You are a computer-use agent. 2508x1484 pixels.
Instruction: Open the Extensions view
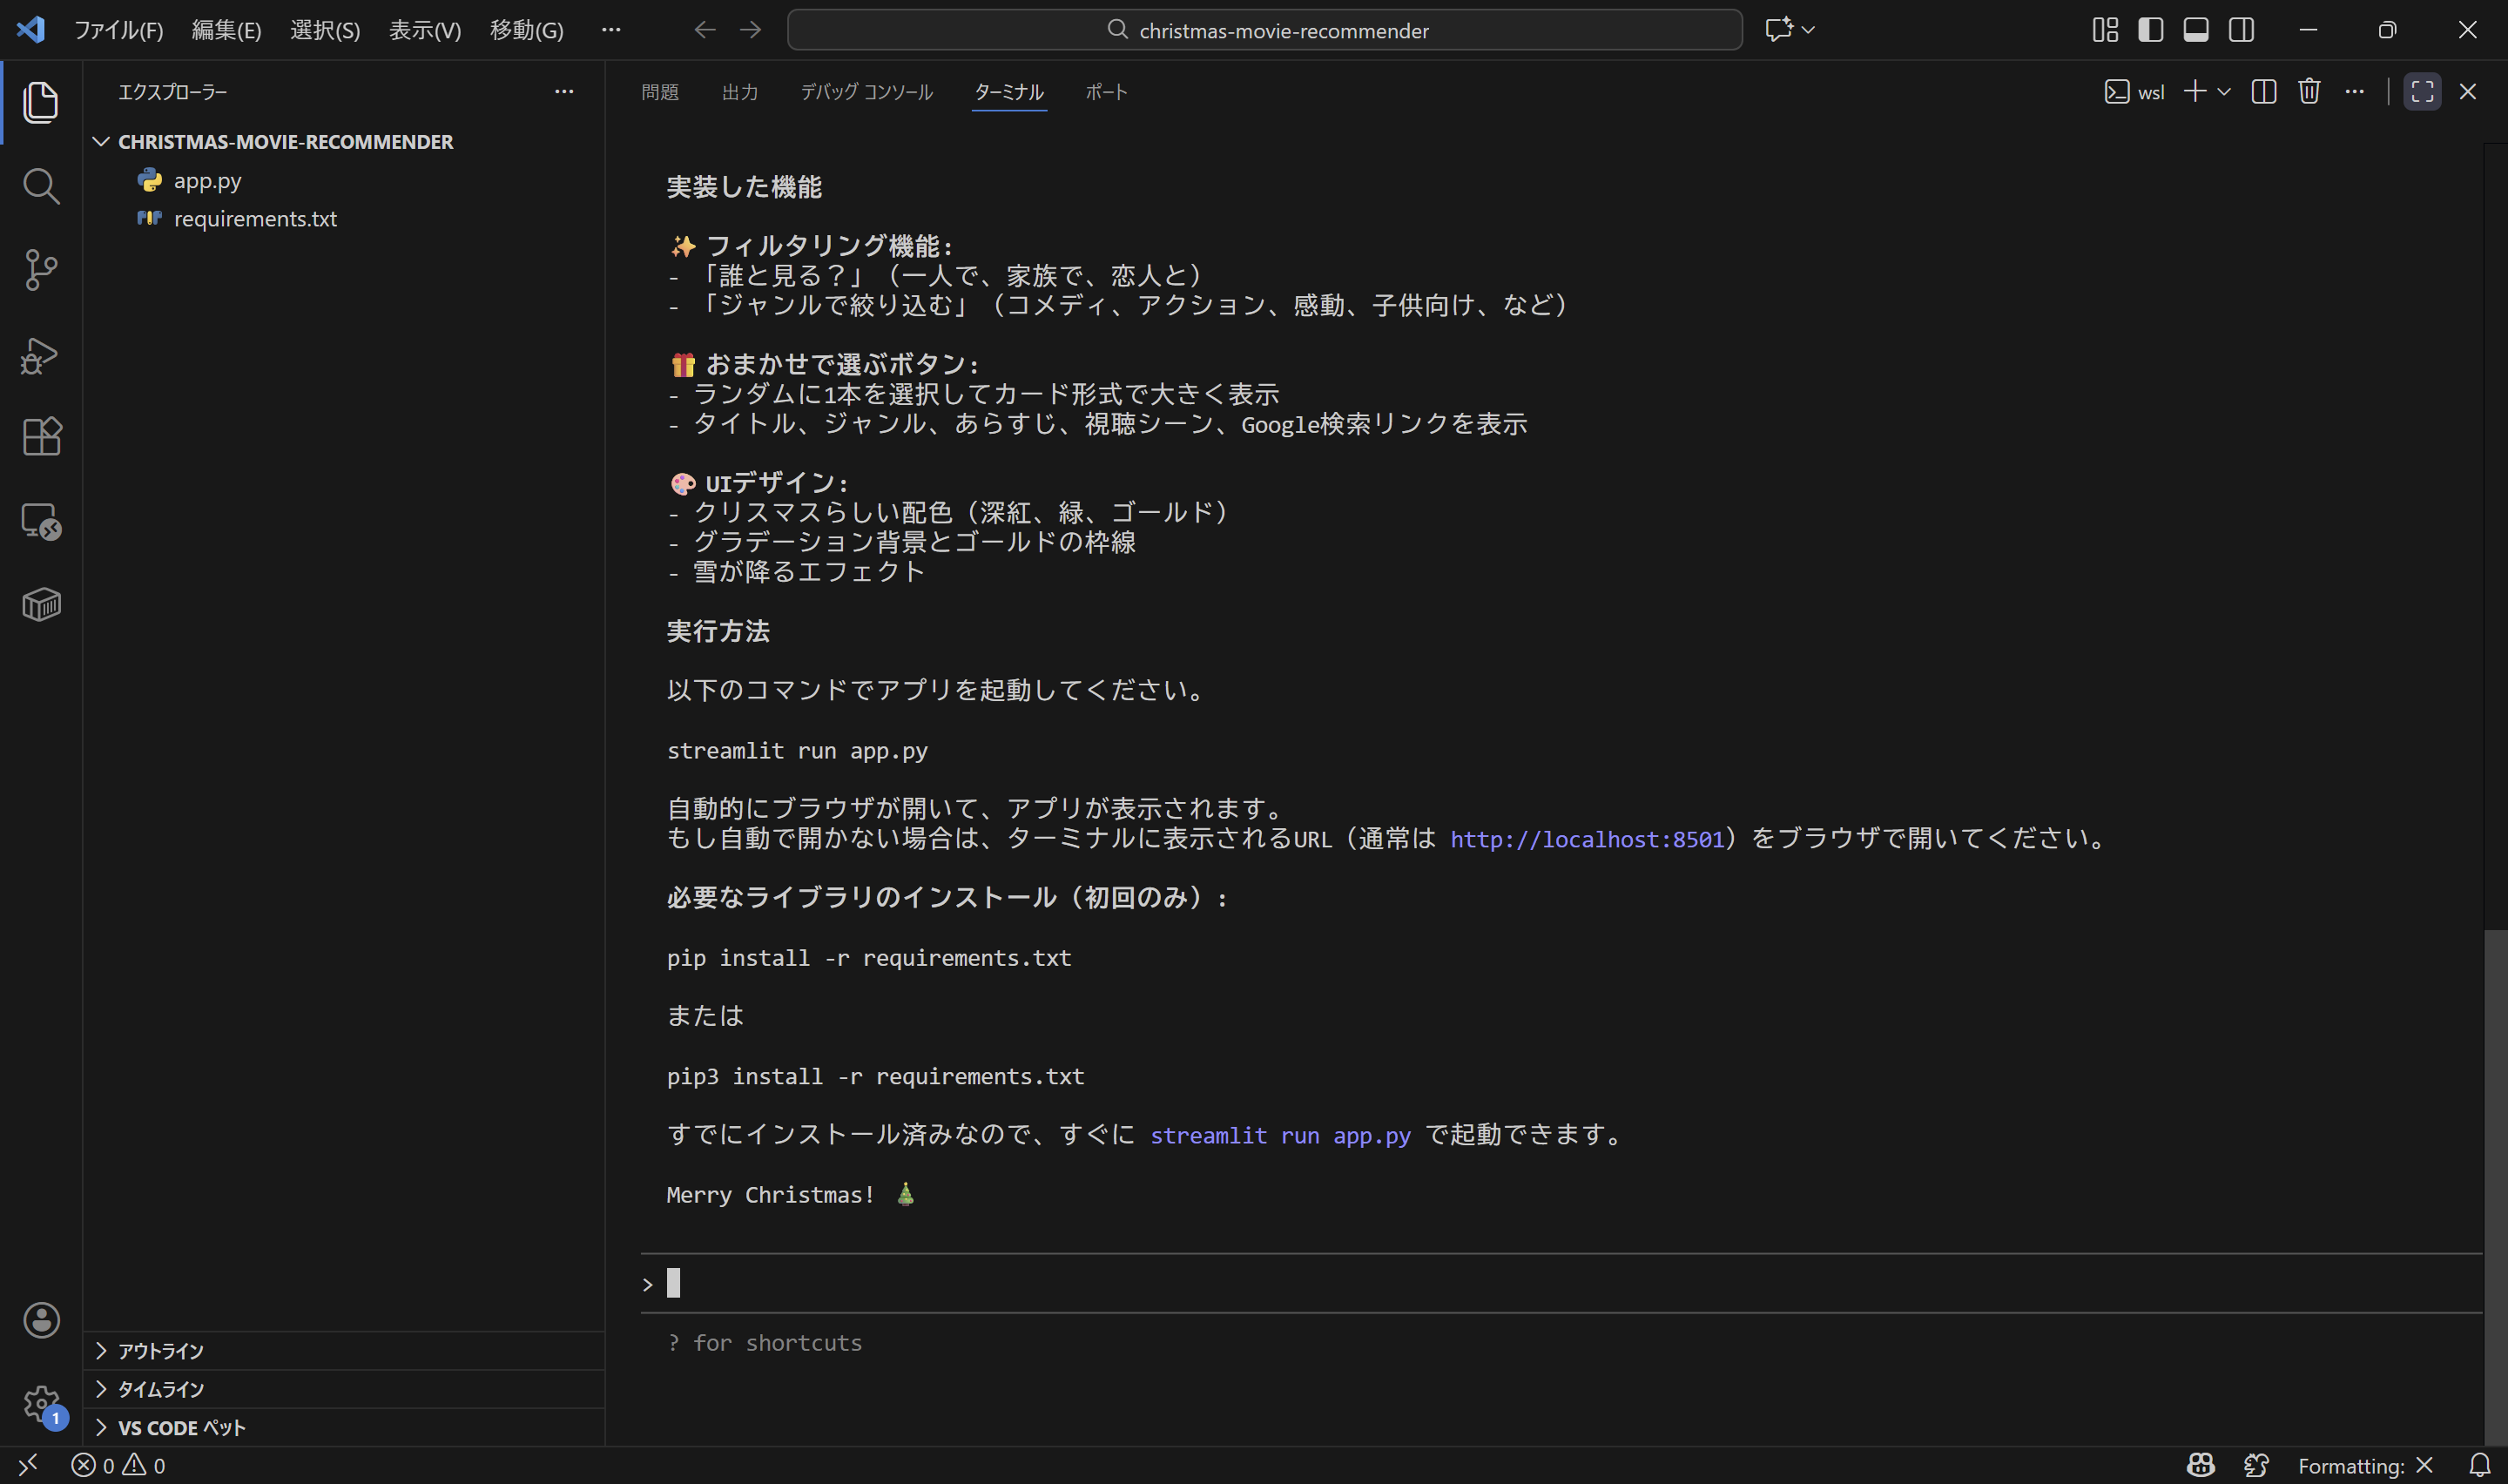point(41,437)
